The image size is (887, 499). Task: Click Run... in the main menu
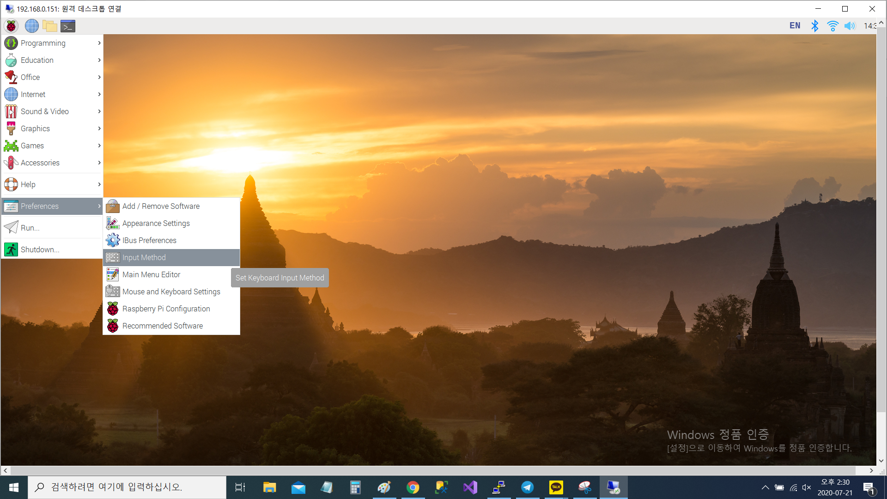30,228
